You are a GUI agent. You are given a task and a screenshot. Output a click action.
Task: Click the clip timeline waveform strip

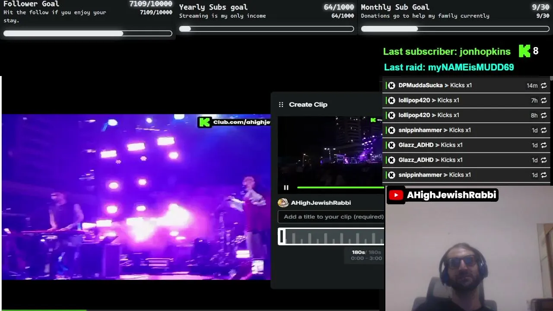point(331,237)
